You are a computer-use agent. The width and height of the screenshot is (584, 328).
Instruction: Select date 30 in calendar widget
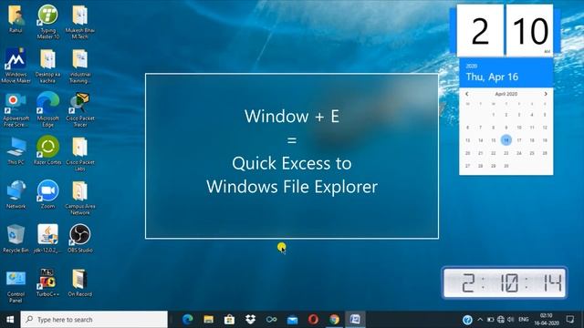tap(506, 166)
